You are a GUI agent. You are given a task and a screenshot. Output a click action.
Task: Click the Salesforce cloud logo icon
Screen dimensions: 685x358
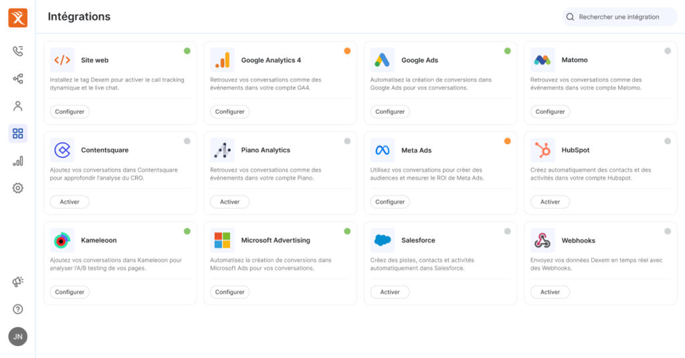[x=382, y=240]
